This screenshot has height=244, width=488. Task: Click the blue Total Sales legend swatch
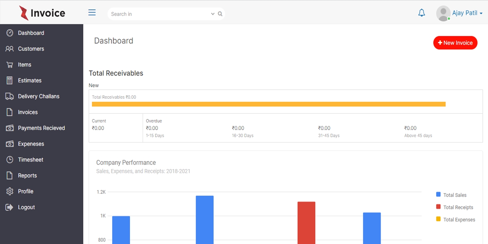pyautogui.click(x=439, y=195)
